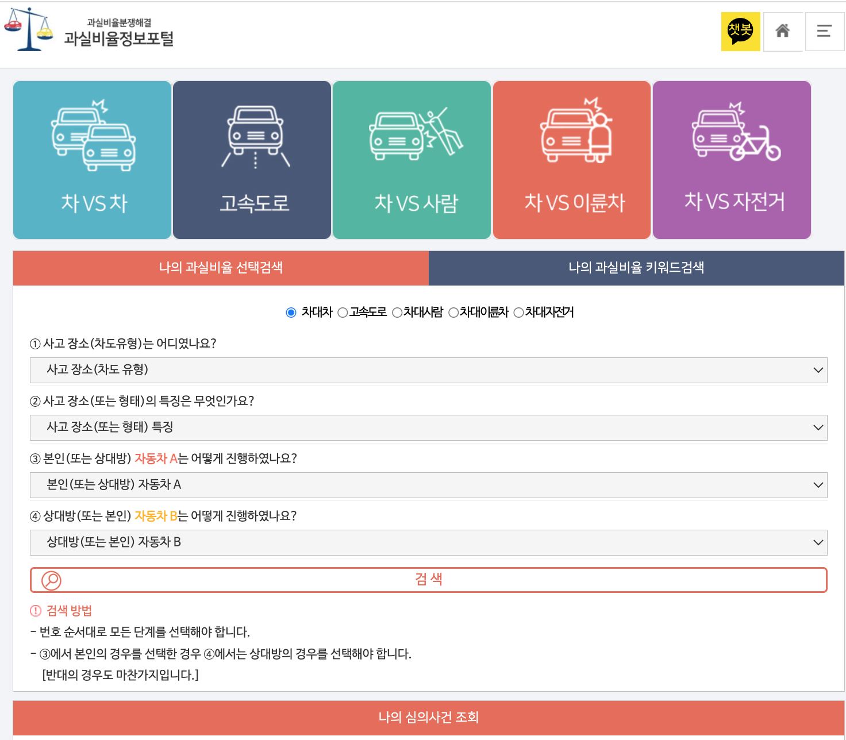
Task: Select the 차 VS 이륜차 category
Action: point(571,160)
